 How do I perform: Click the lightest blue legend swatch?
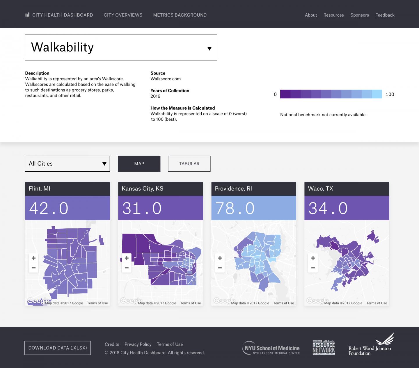point(377,94)
